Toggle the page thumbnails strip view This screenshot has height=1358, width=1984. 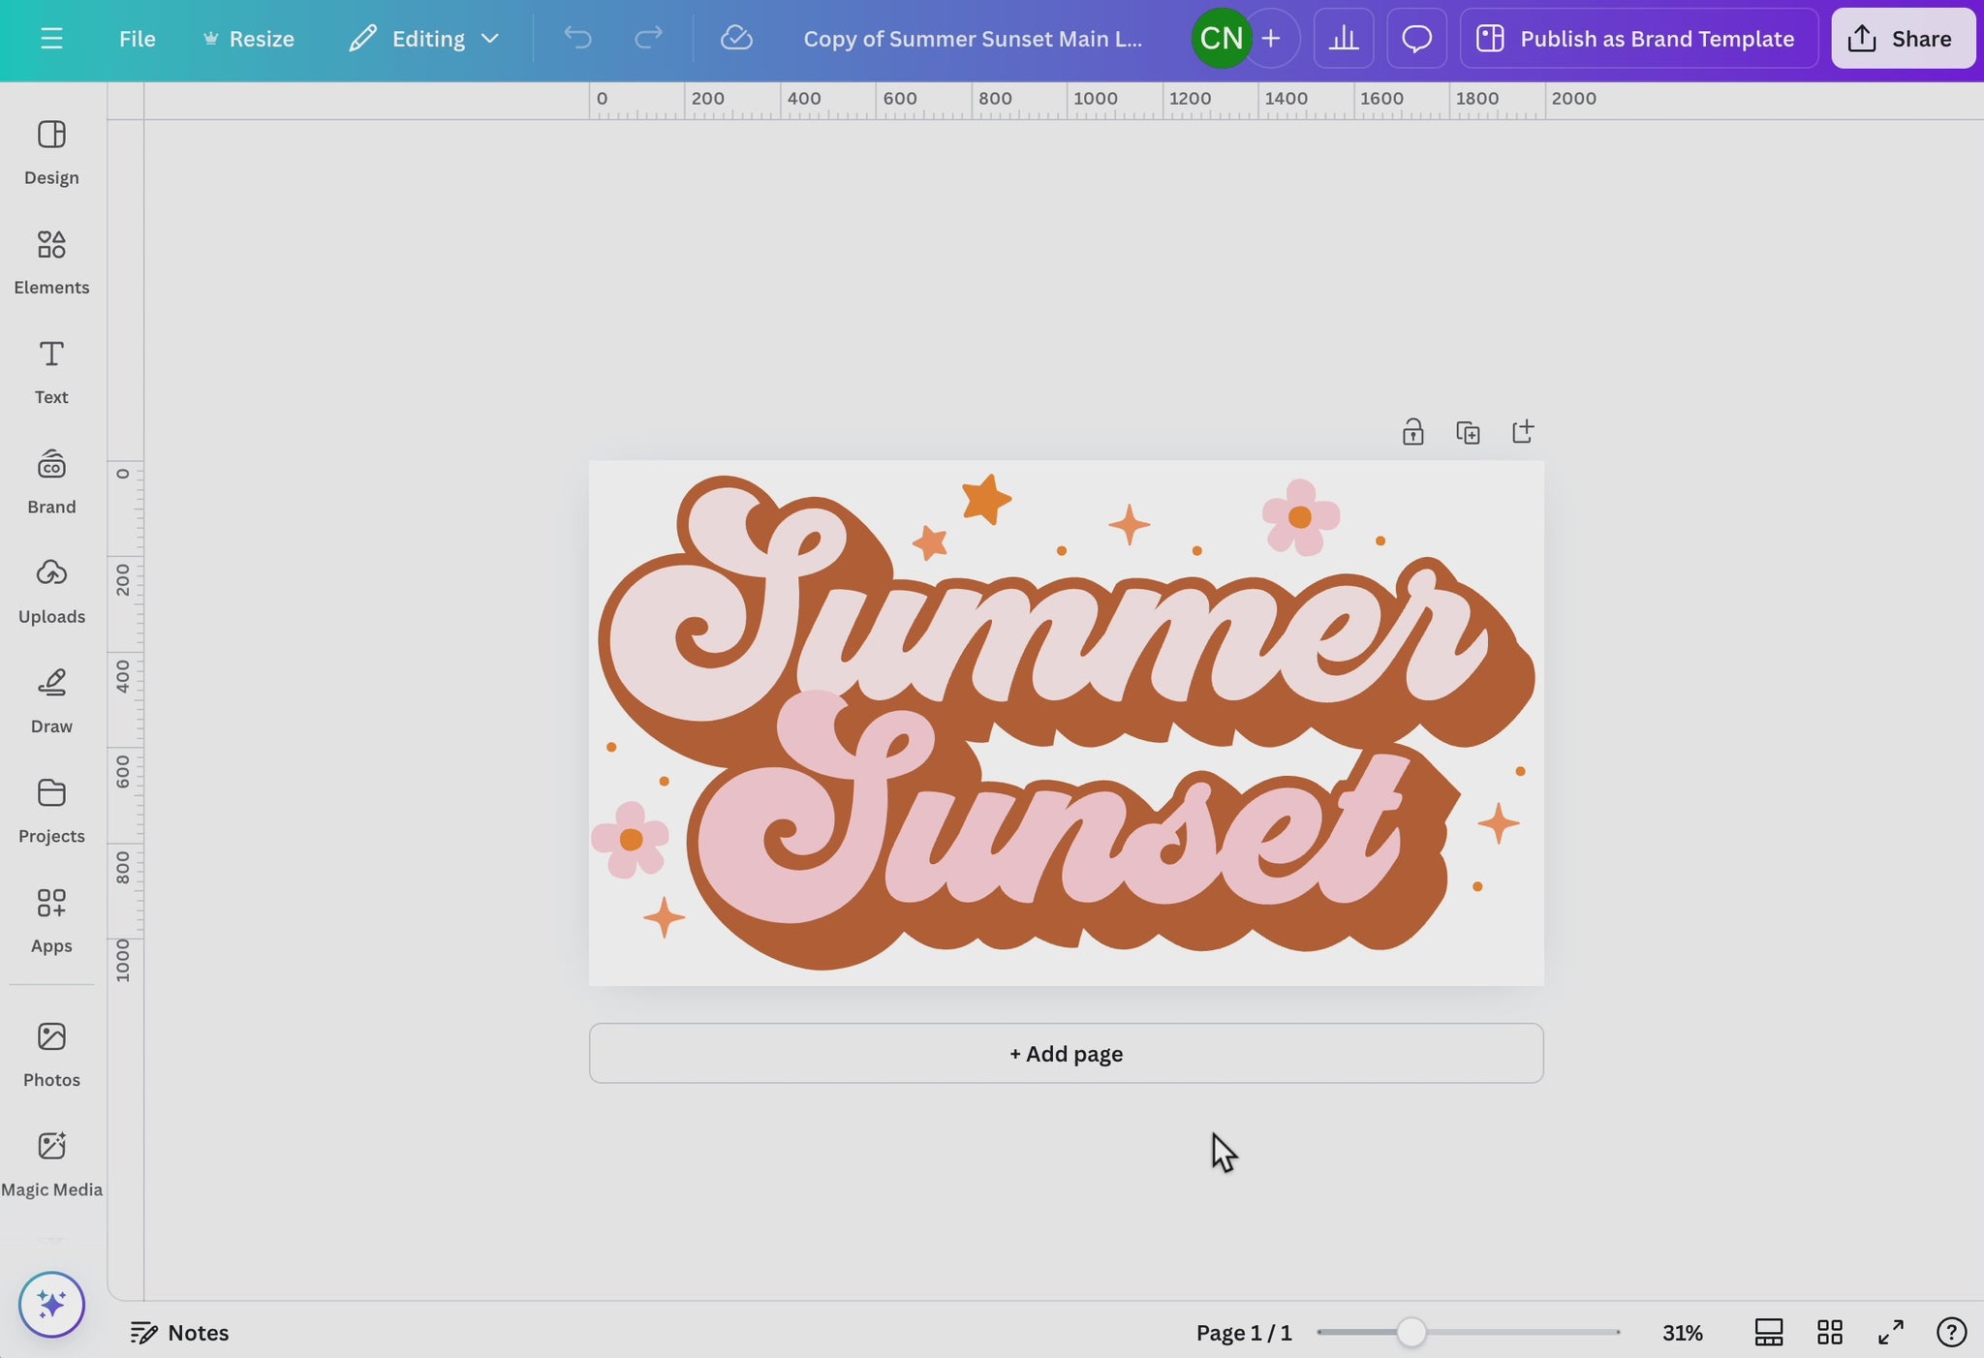(1768, 1333)
